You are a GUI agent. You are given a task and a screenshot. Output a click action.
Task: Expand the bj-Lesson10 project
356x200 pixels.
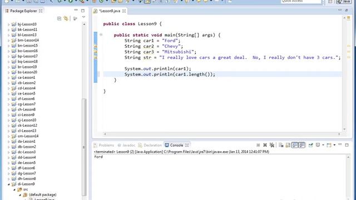click(9, 24)
